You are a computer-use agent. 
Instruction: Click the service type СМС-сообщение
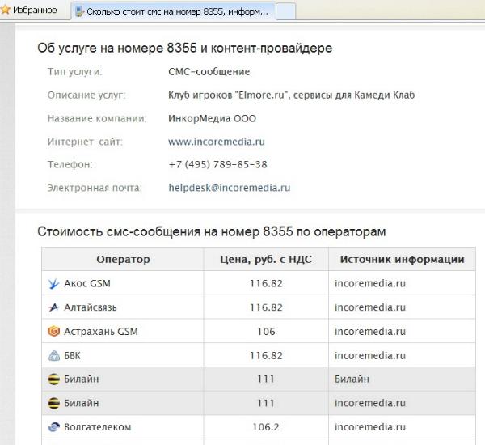point(209,72)
